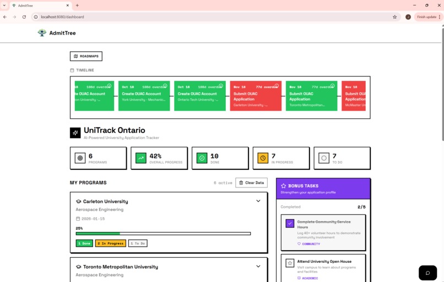The height and width of the screenshot is (282, 444).
Task: Select the Ontario Tech Create OUAC Account card
Action: pos(199,96)
